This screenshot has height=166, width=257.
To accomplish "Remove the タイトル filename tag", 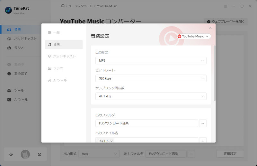I will pyautogui.click(x=111, y=141).
